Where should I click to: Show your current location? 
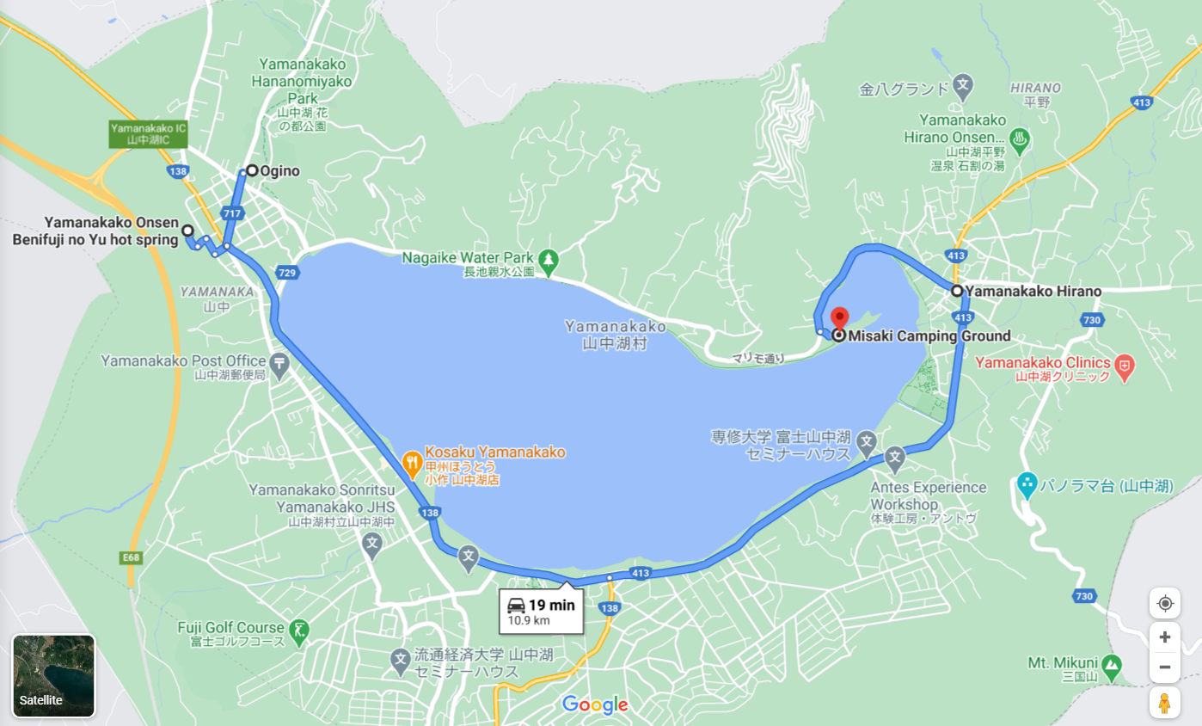pos(1165,603)
